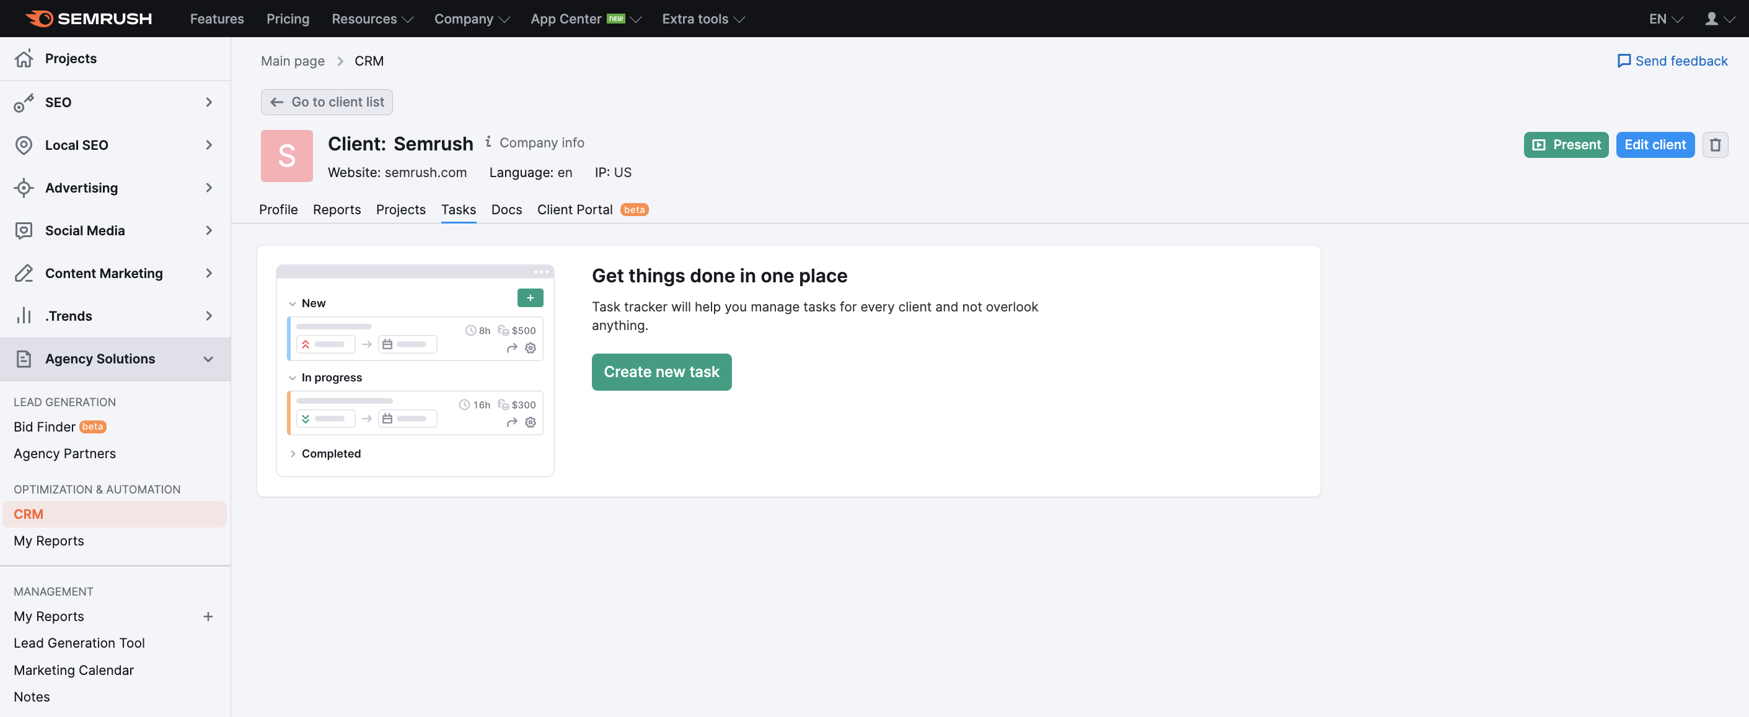Switch to the Profile tab
Screen dimensions: 1749x717
(x=278, y=210)
